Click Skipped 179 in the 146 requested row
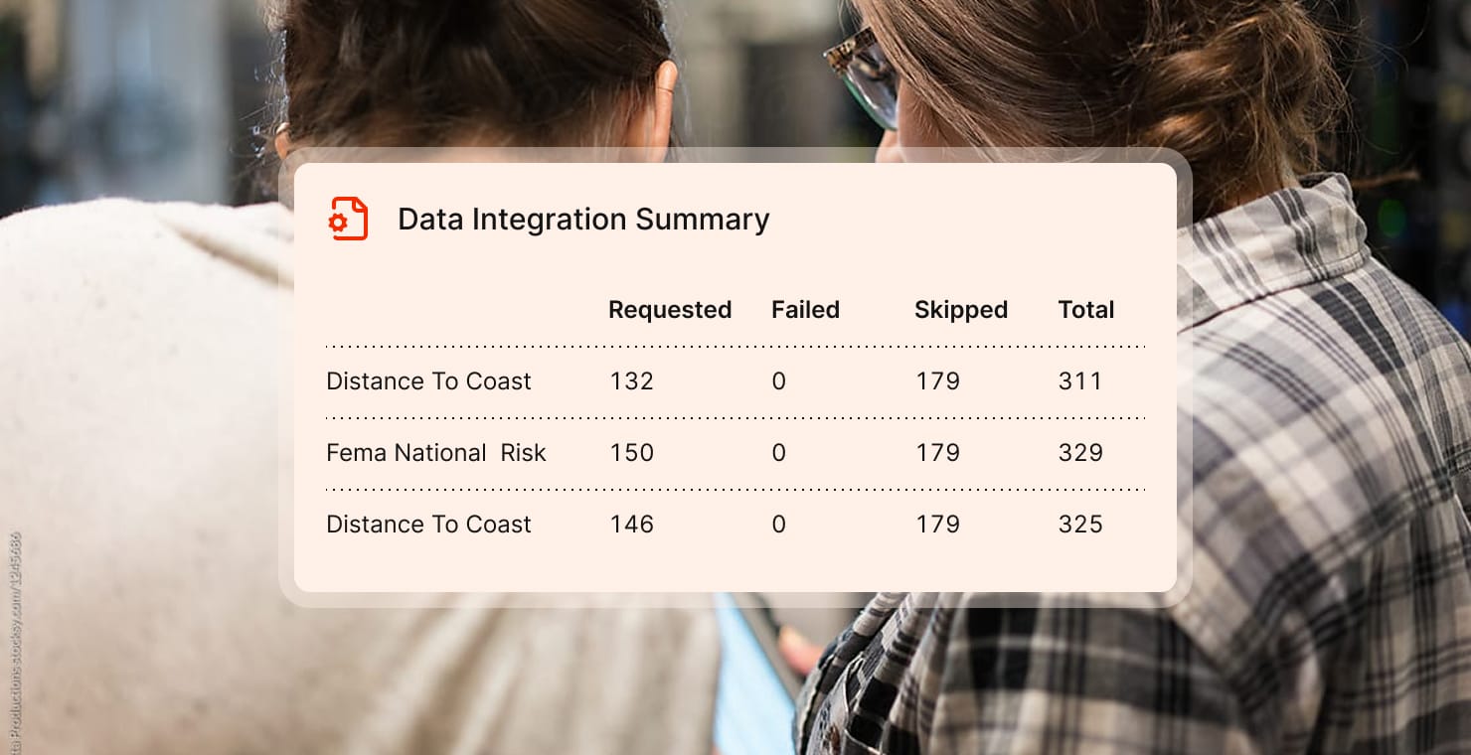This screenshot has width=1471, height=755. pyautogui.click(x=937, y=525)
